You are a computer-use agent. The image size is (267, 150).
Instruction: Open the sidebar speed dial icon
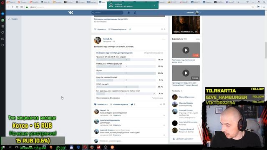click(3, 26)
